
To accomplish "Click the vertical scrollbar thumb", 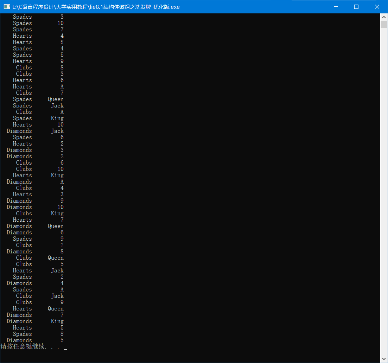I will click(x=384, y=25).
